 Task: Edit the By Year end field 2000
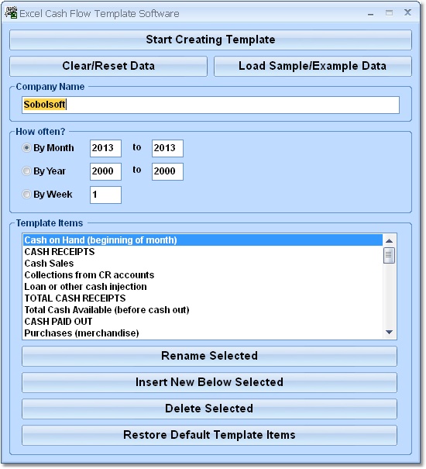167,171
